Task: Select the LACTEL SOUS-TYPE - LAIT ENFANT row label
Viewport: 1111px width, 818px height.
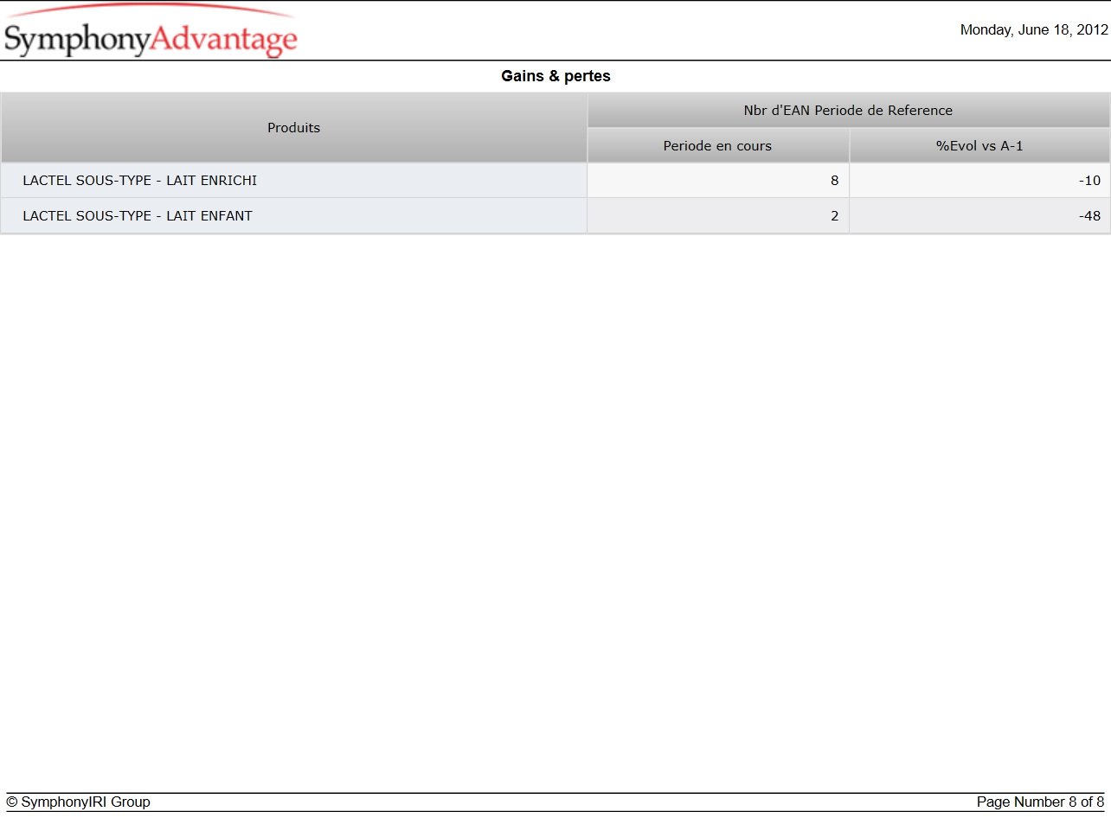Action: click(138, 215)
